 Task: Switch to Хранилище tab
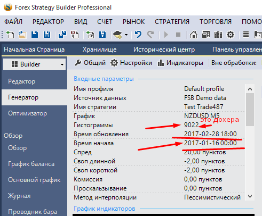(x=99, y=49)
